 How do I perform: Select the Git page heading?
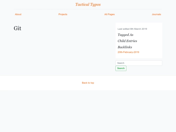coord(18,28)
